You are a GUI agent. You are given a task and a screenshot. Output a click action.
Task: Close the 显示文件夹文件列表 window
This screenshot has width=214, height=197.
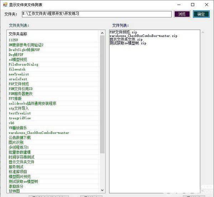click(207, 5)
